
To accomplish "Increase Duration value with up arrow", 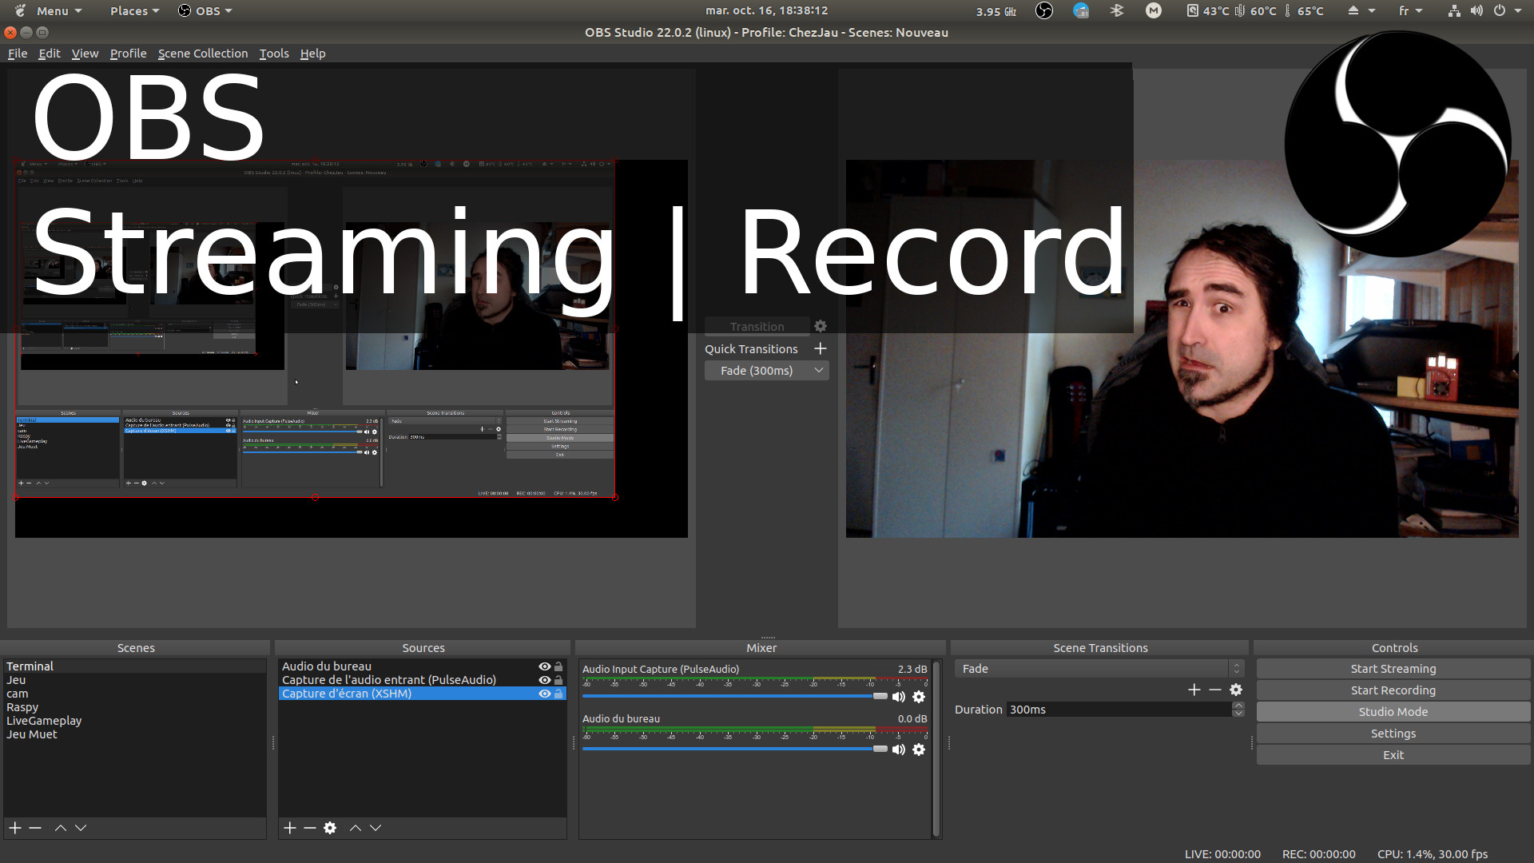I will (x=1238, y=706).
